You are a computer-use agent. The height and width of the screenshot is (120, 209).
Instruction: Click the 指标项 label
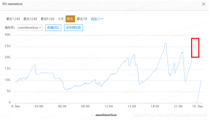(10, 28)
